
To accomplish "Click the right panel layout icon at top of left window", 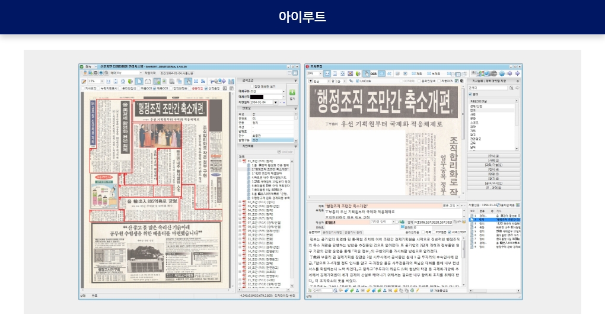I will [x=295, y=73].
